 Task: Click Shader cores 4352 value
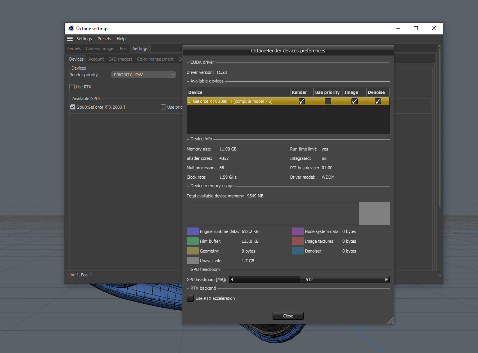(224, 158)
